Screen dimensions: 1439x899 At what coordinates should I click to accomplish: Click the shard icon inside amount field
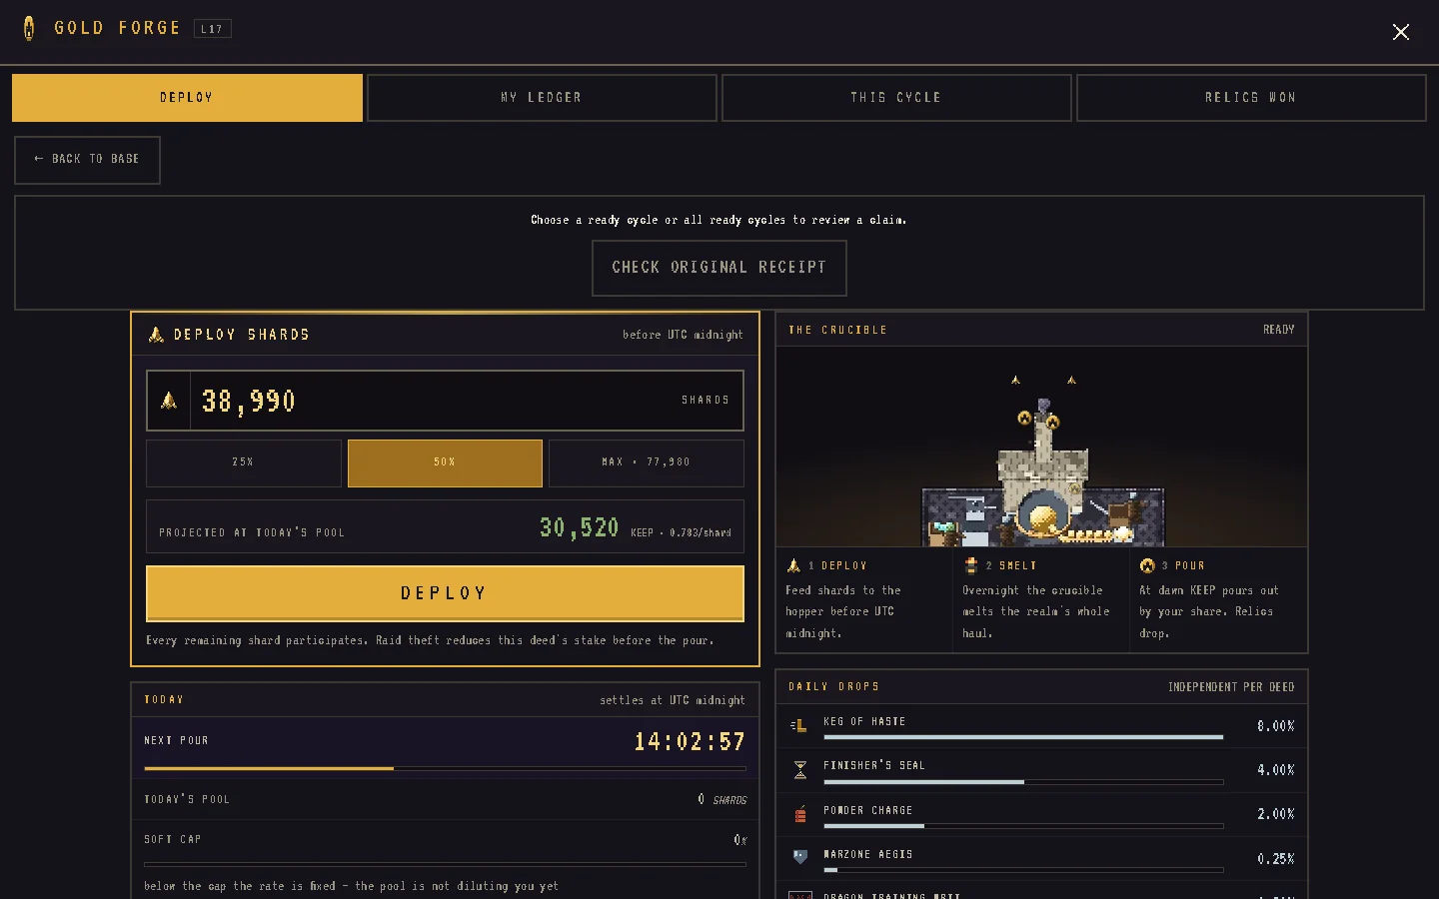pos(169,401)
